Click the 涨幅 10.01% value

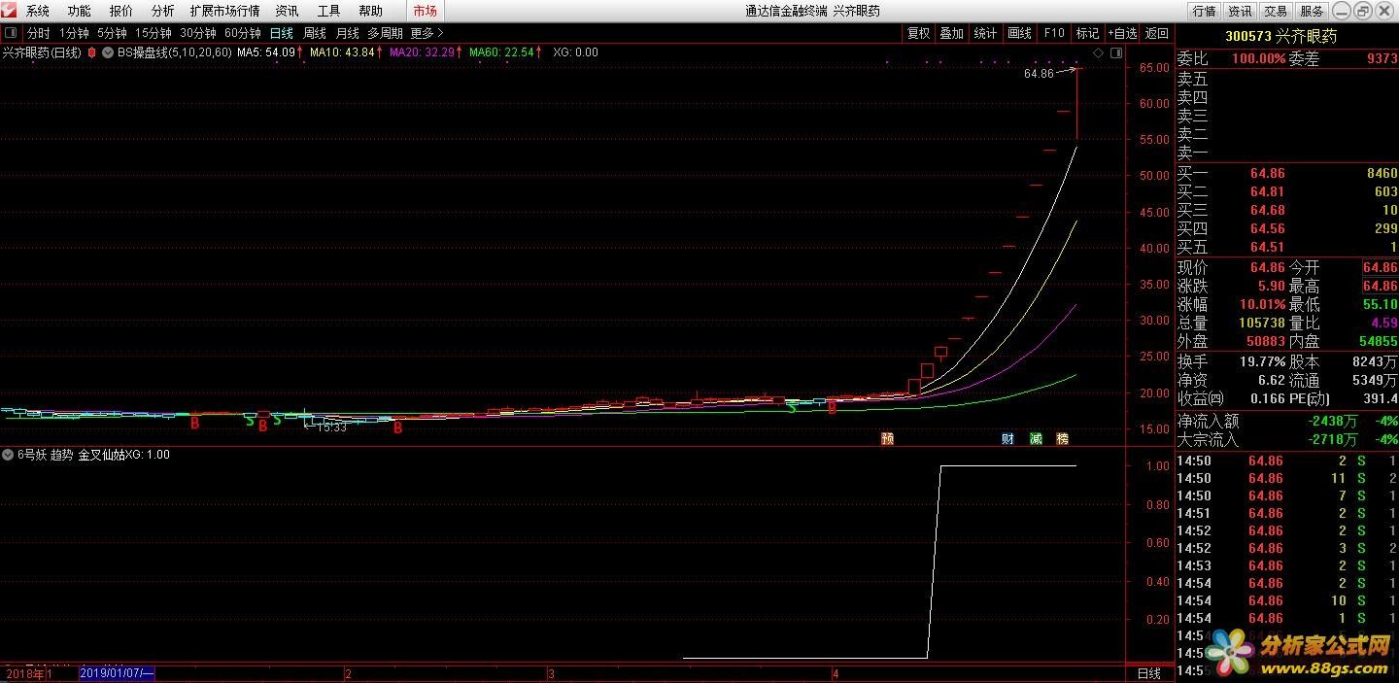1262,305
